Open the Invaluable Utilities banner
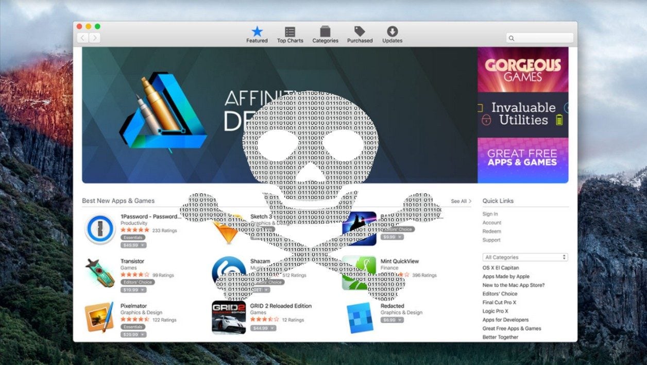 click(x=523, y=114)
